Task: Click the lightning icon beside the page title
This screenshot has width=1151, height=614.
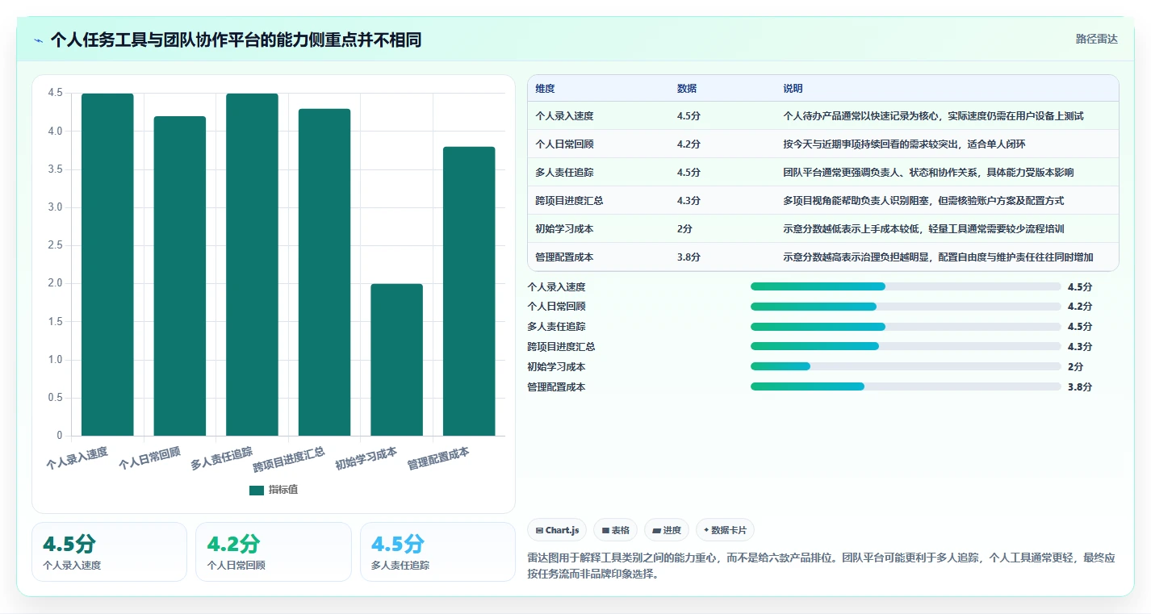Action: [x=38, y=40]
